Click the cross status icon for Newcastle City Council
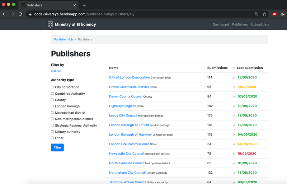The height and width of the screenshot is (184, 287). [234, 154]
